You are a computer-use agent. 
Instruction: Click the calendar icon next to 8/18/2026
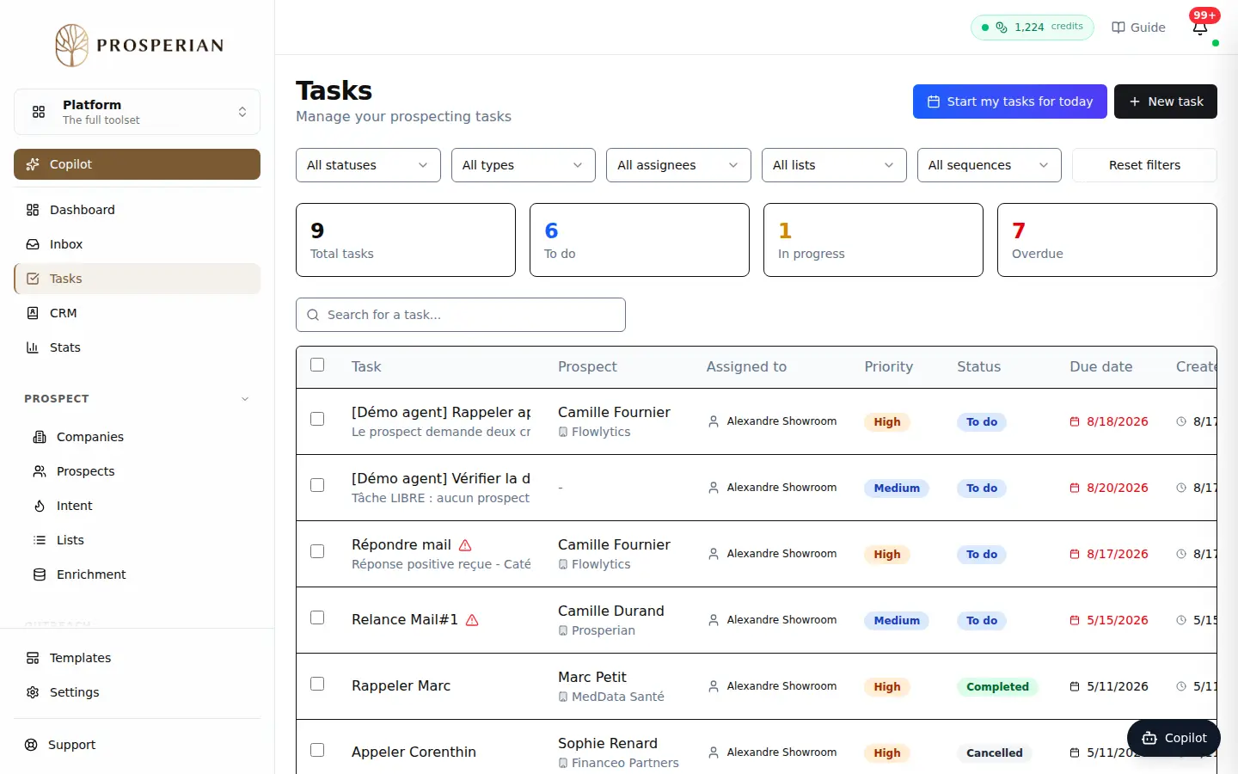click(1075, 421)
